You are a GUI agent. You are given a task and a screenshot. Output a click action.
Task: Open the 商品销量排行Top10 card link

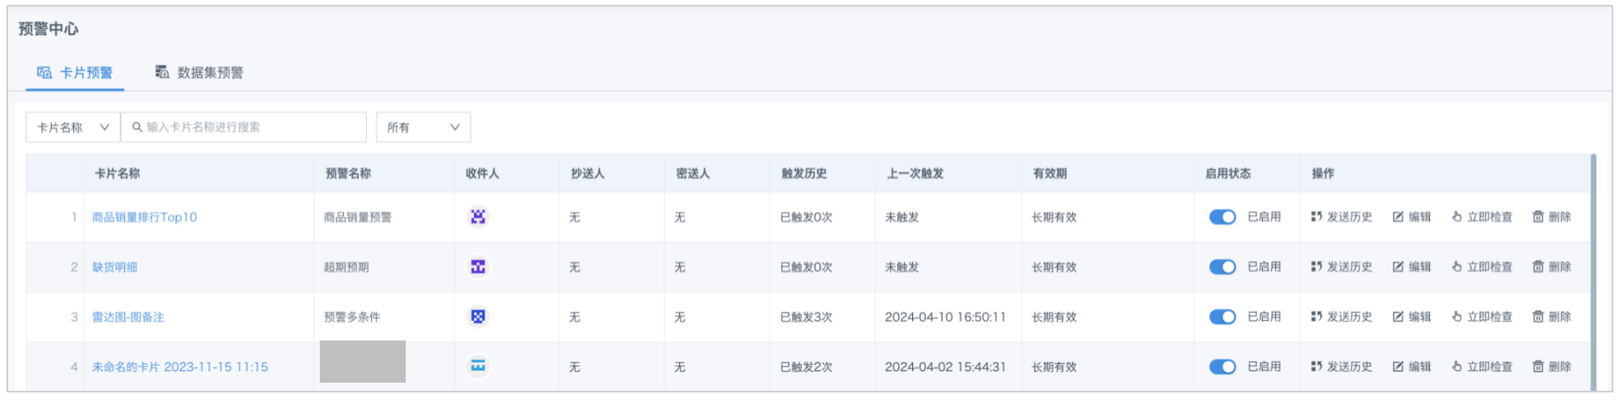pyautogui.click(x=144, y=217)
